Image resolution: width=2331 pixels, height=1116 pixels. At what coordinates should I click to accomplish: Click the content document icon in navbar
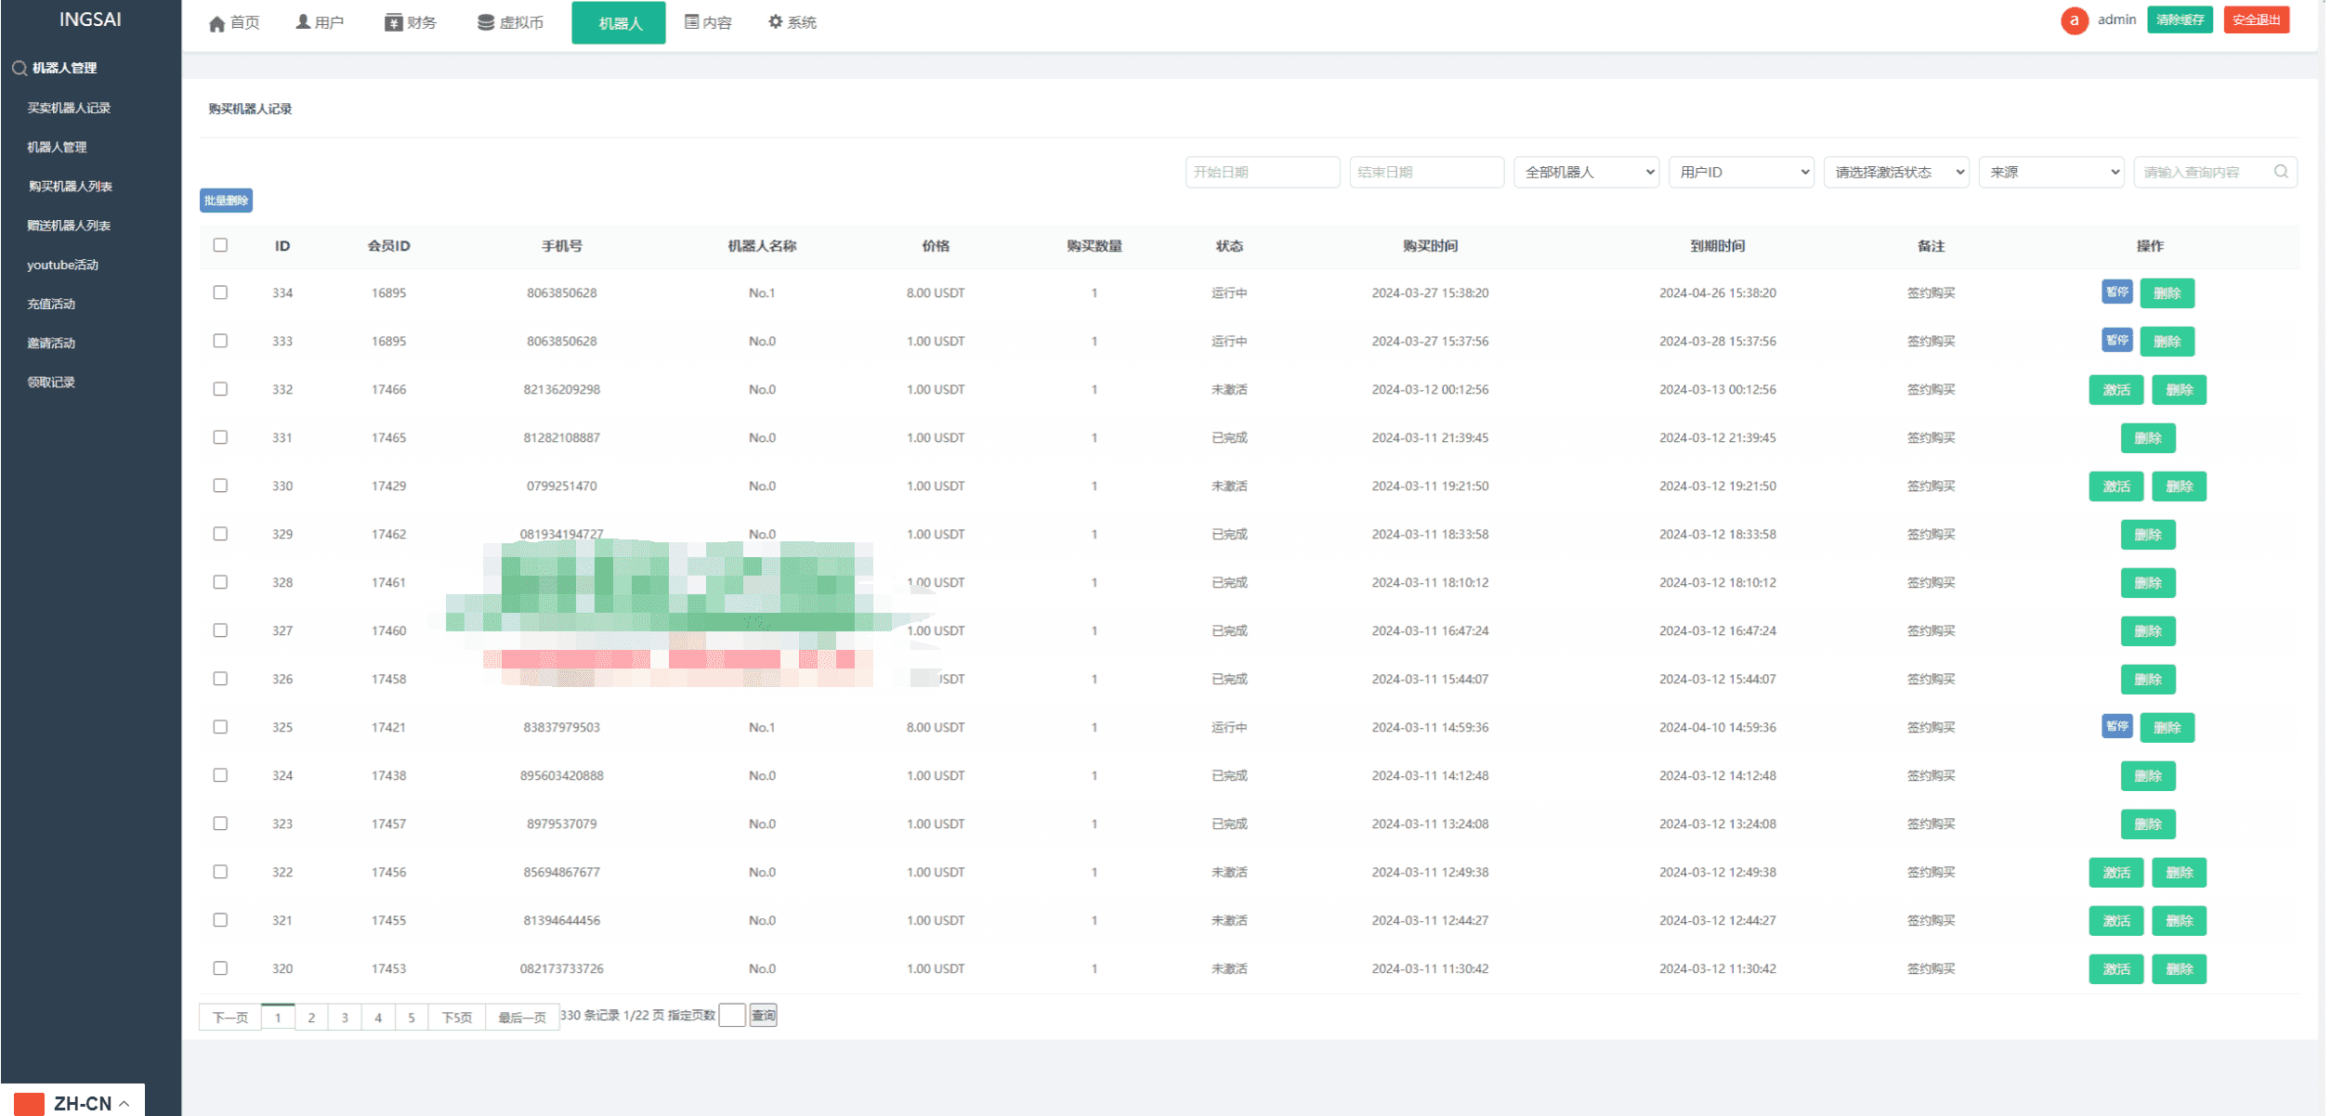[x=691, y=22]
